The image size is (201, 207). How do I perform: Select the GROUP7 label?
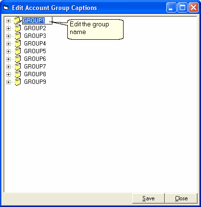pyautogui.click(x=35, y=67)
